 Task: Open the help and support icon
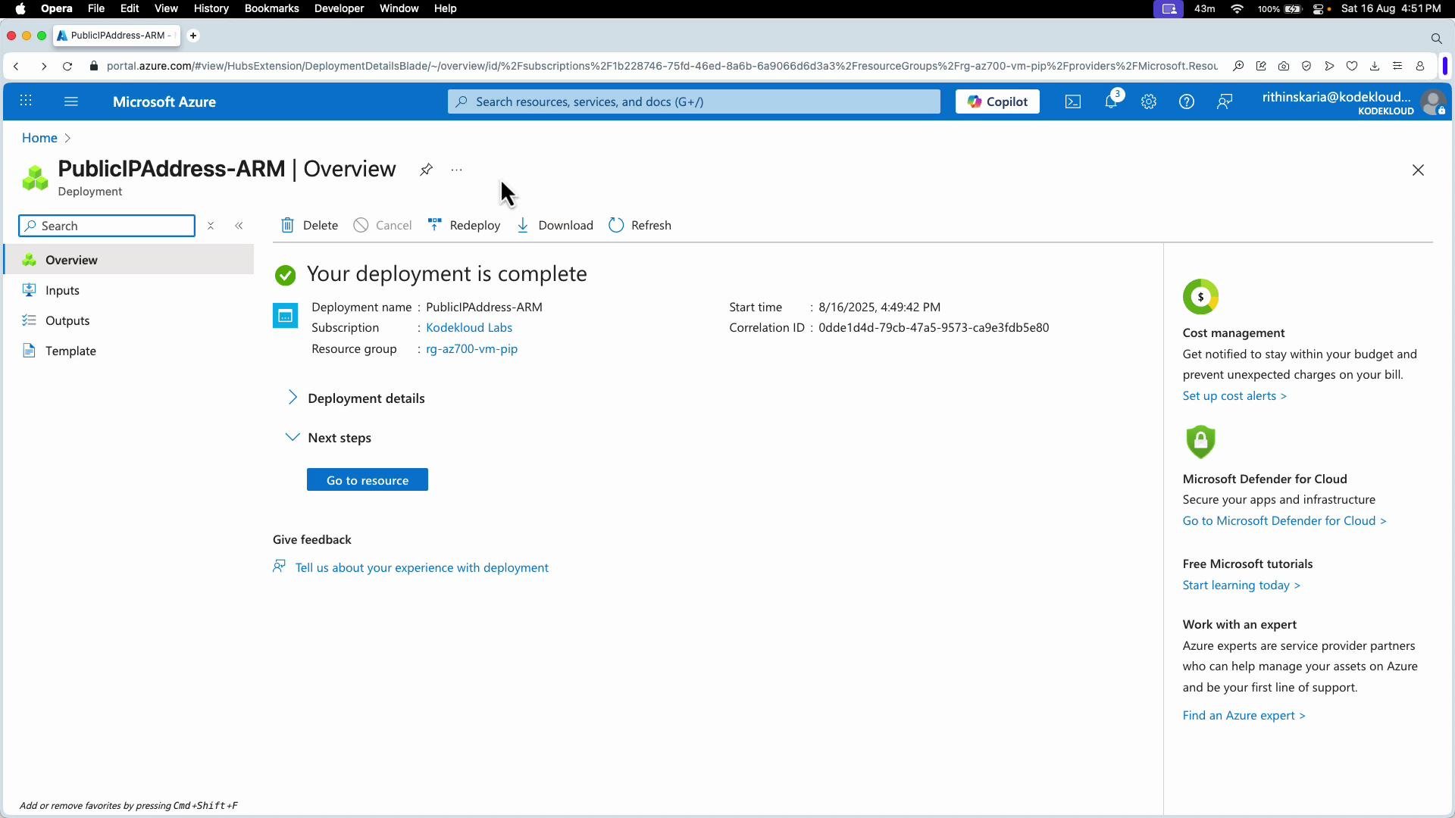coord(1187,101)
